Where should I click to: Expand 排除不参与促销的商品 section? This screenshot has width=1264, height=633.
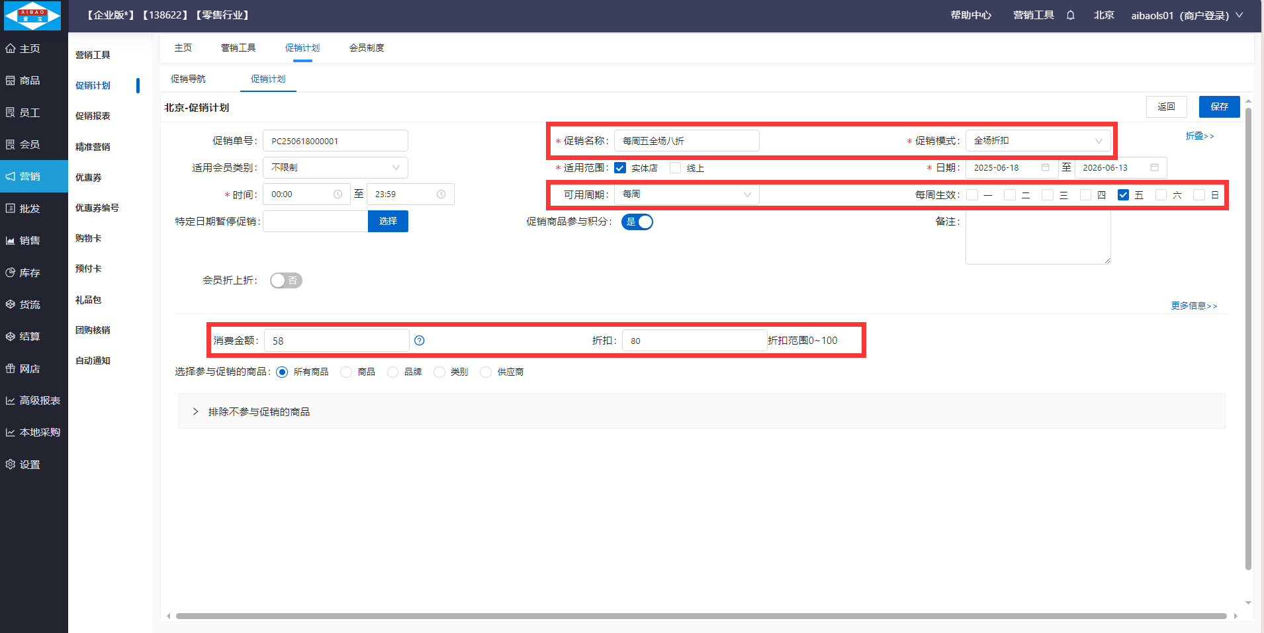click(258, 411)
